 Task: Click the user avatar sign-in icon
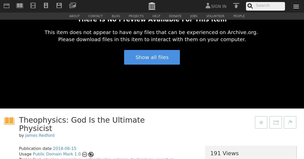208,6
